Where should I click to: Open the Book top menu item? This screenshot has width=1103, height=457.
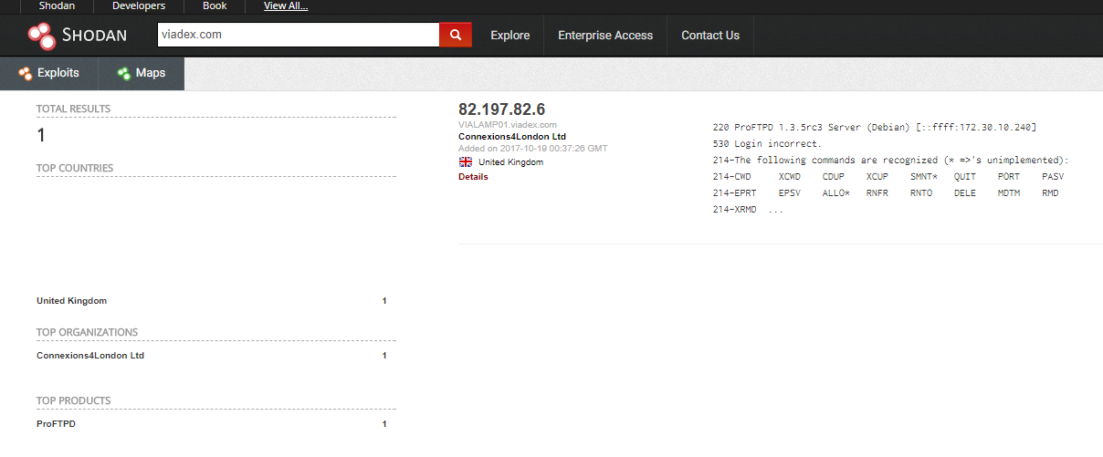click(x=215, y=5)
